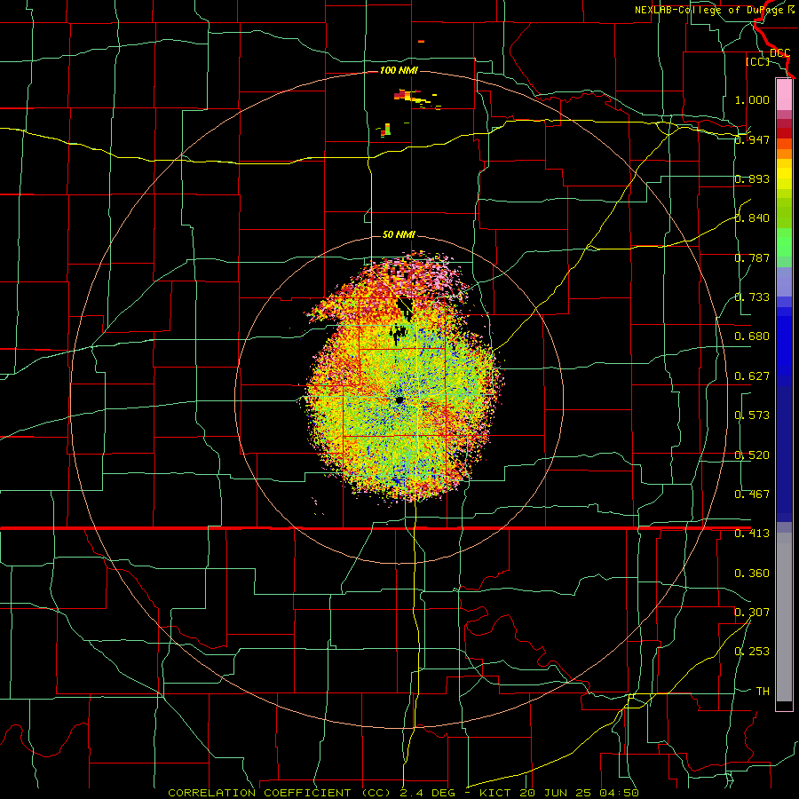Click the 50 NMI range ring label

pos(399,234)
